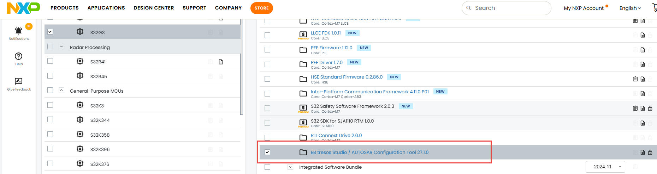Image resolution: width=657 pixels, height=174 pixels.
Task: Click lock icon for S32 Safety Software Framework
Action: (650, 108)
